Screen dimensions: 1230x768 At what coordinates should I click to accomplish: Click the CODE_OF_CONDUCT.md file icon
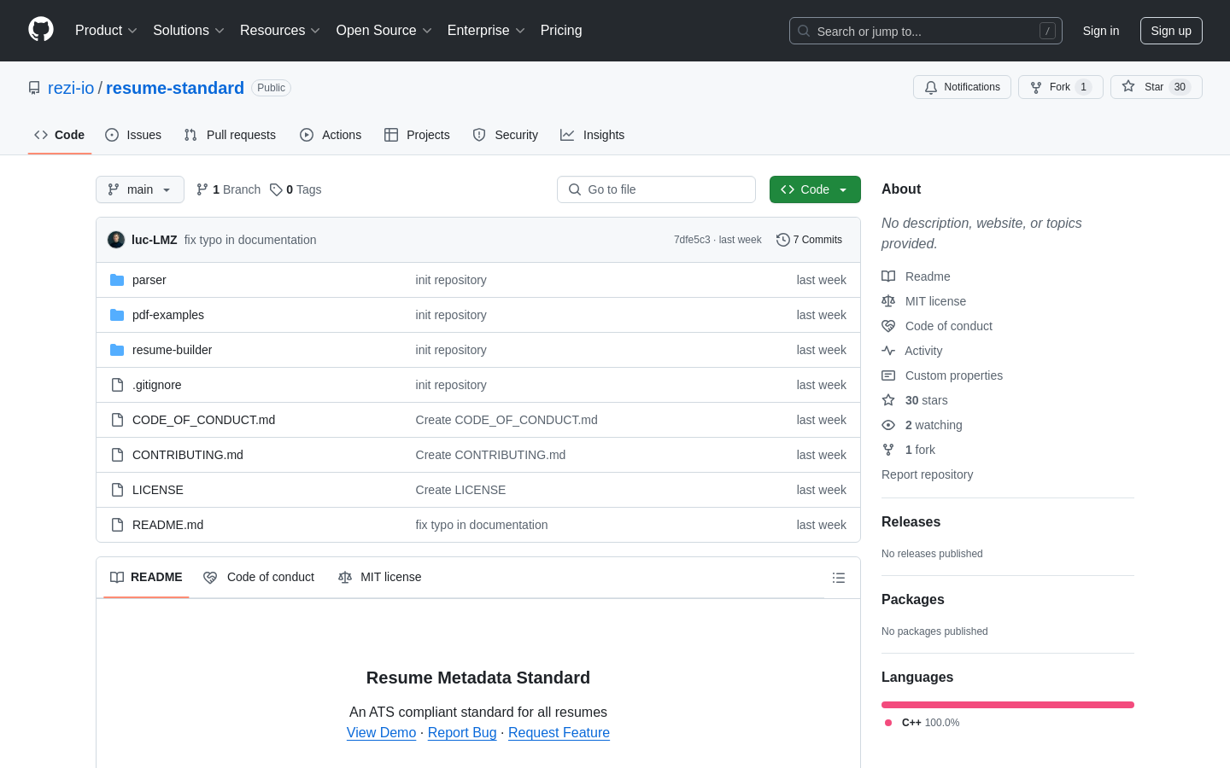tap(117, 420)
